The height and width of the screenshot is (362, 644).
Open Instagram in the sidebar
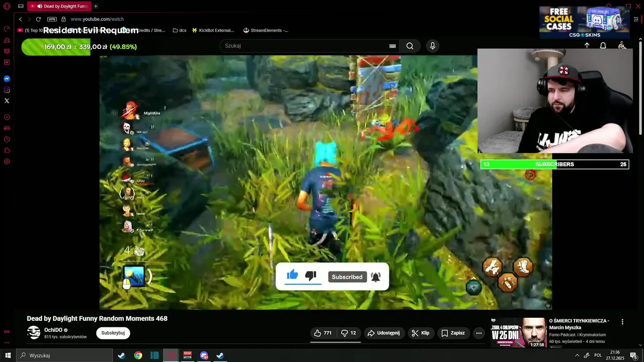[x=7, y=90]
